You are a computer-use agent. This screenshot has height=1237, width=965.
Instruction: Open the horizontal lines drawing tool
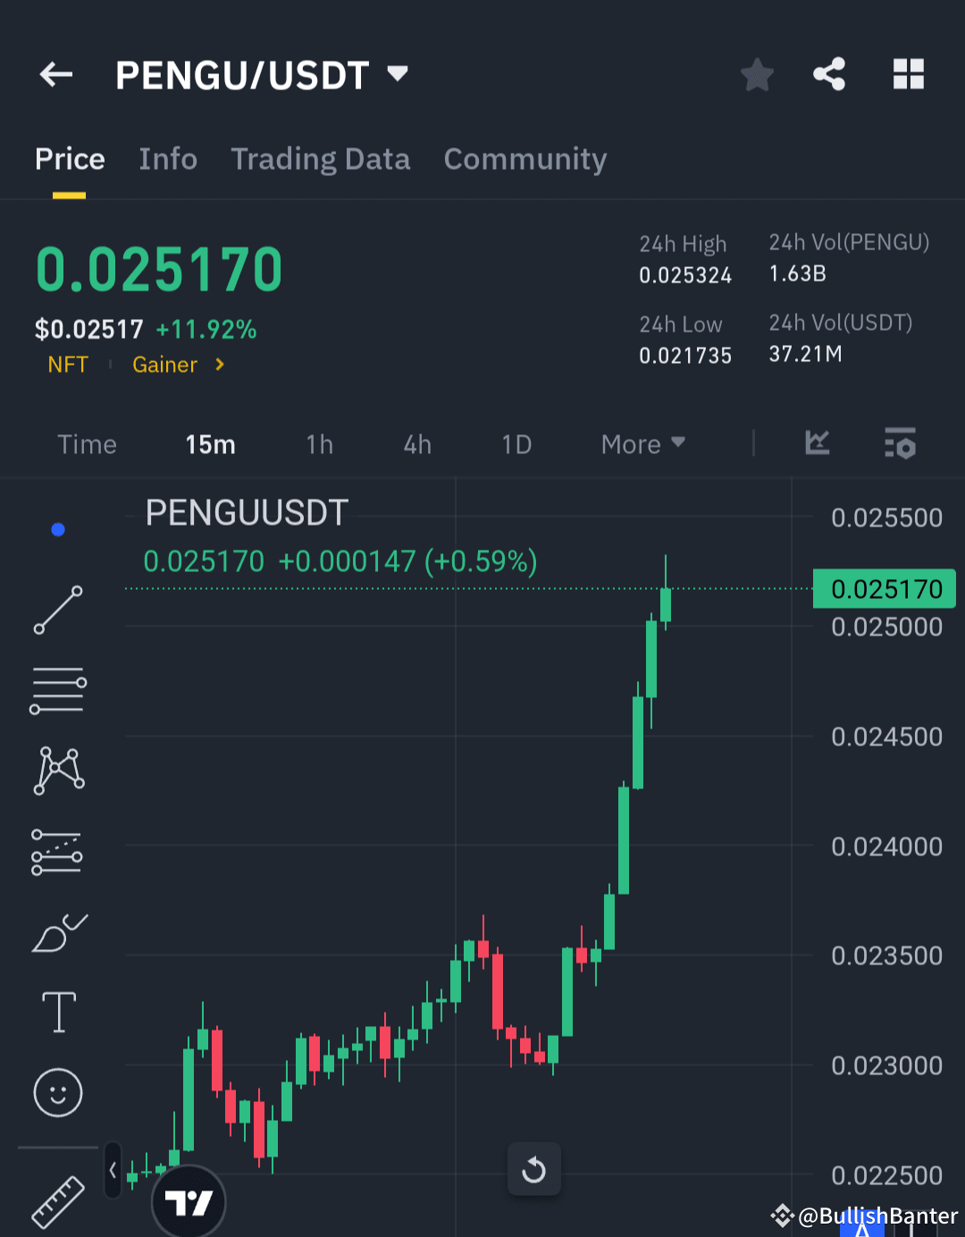pyautogui.click(x=57, y=689)
